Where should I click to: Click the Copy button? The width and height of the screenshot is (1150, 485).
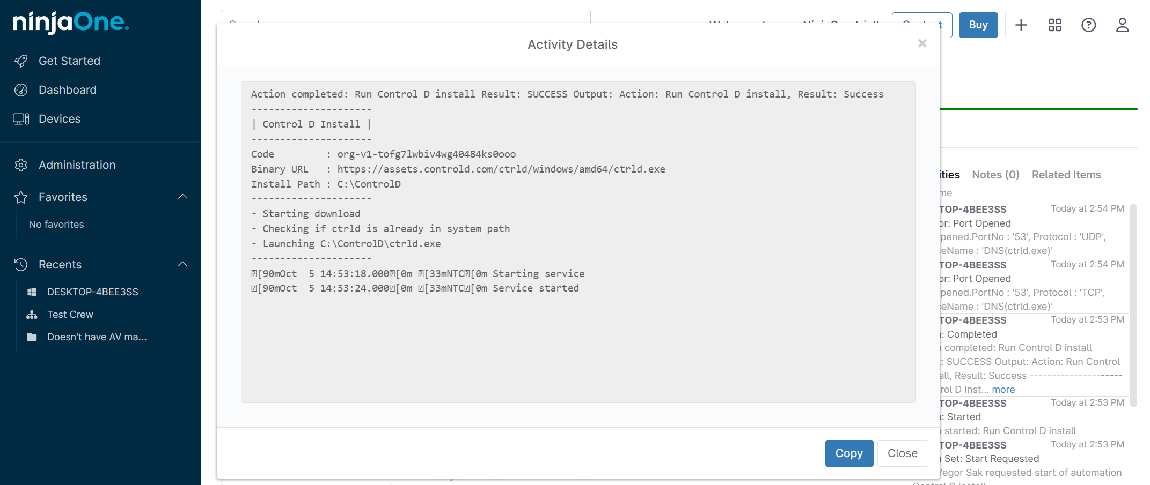[x=849, y=453]
